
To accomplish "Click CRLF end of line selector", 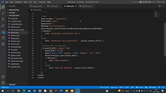I will pyautogui.click(x=127, y=87).
